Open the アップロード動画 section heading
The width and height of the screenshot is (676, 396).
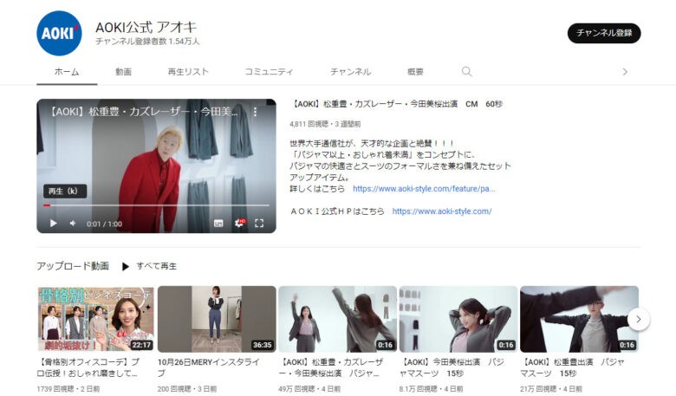73,266
